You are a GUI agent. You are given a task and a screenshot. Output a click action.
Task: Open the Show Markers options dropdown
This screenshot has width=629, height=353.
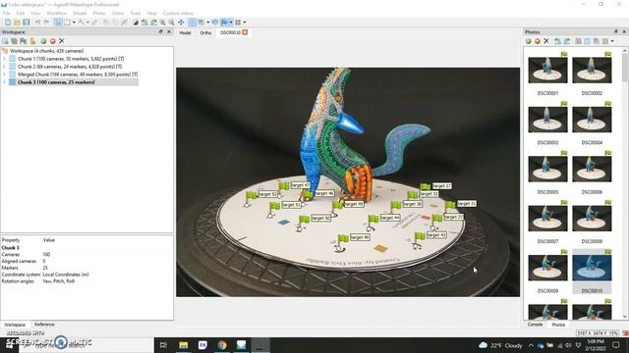(x=231, y=23)
